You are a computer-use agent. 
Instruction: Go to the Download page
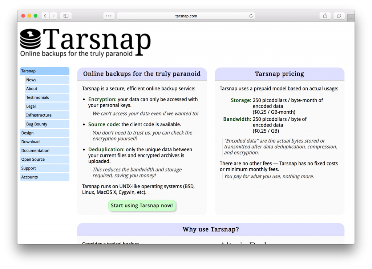(45, 142)
